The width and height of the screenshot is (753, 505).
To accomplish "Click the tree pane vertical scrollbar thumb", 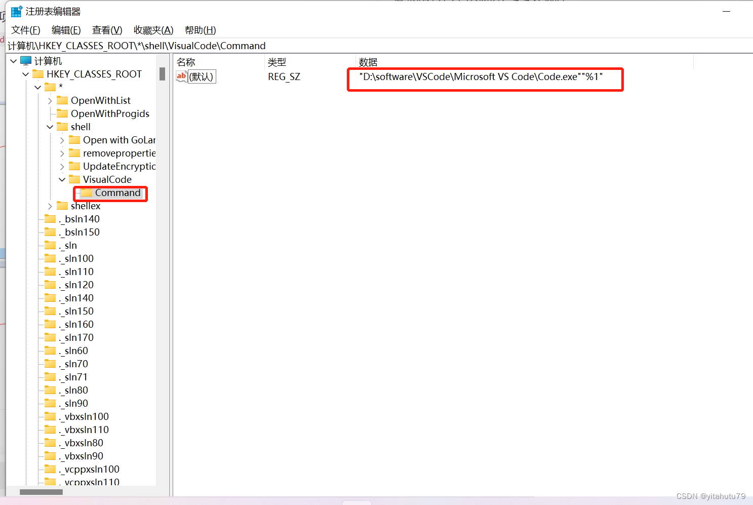I will [162, 74].
